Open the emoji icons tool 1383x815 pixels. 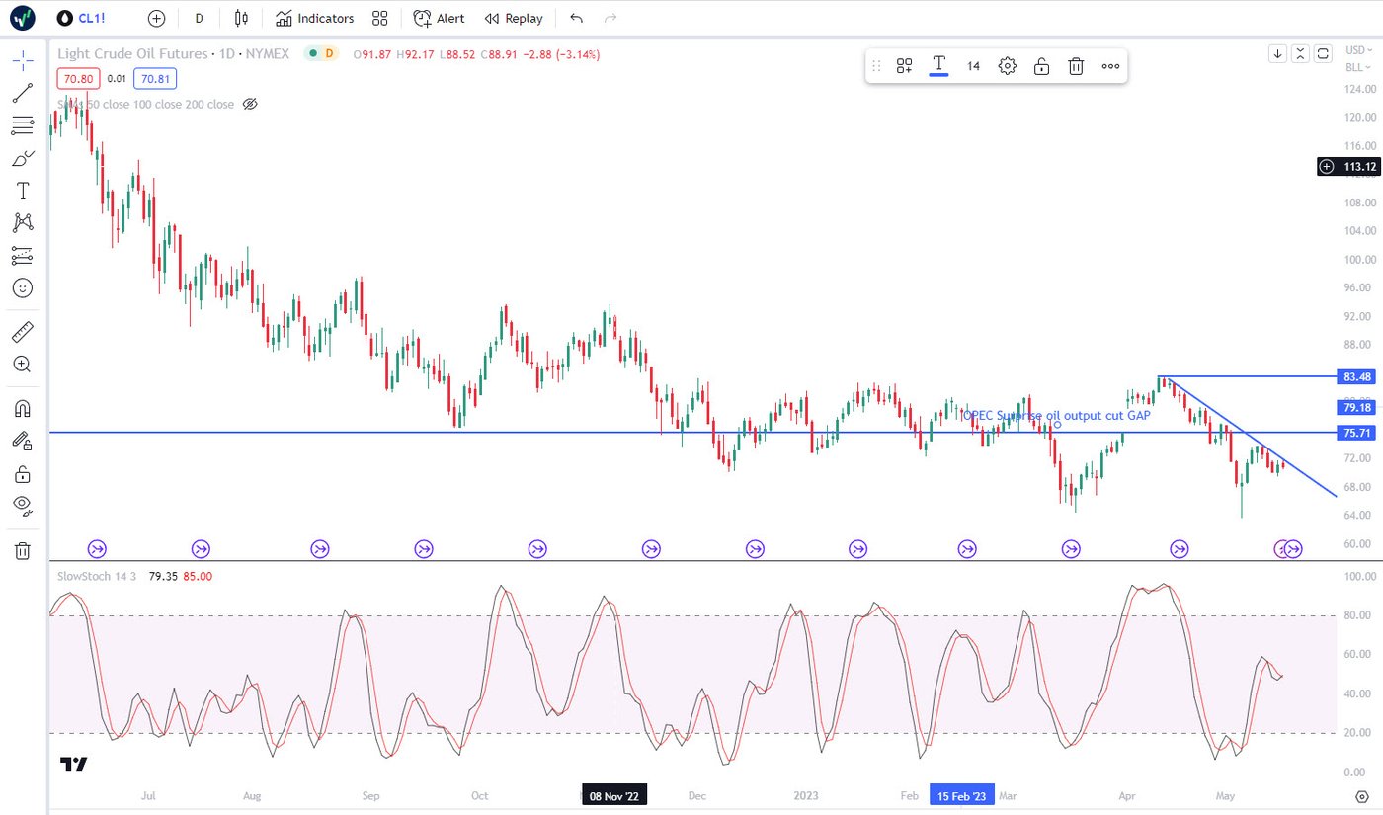pos(22,288)
